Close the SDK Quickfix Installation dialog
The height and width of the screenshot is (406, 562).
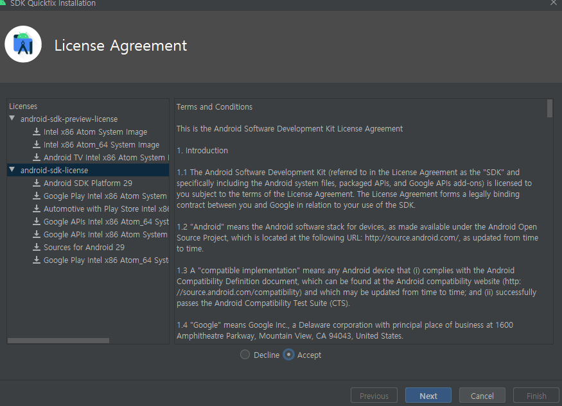click(554, 3)
